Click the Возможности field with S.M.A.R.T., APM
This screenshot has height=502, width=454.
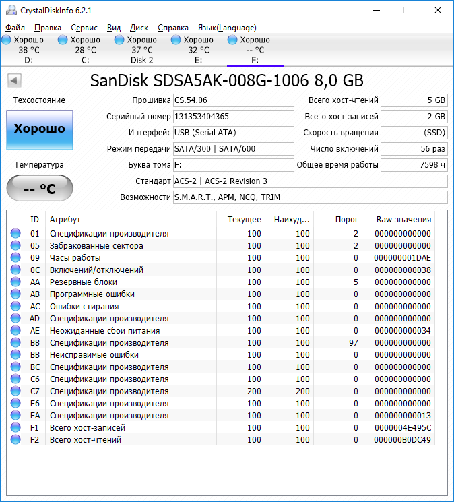(x=311, y=197)
